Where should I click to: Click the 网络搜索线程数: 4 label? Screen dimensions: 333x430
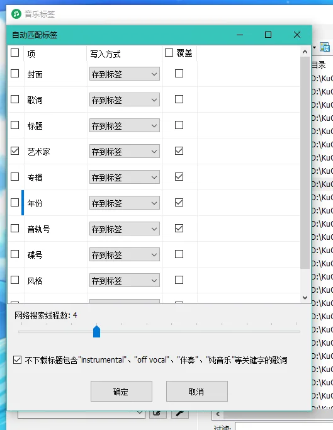coord(46,315)
